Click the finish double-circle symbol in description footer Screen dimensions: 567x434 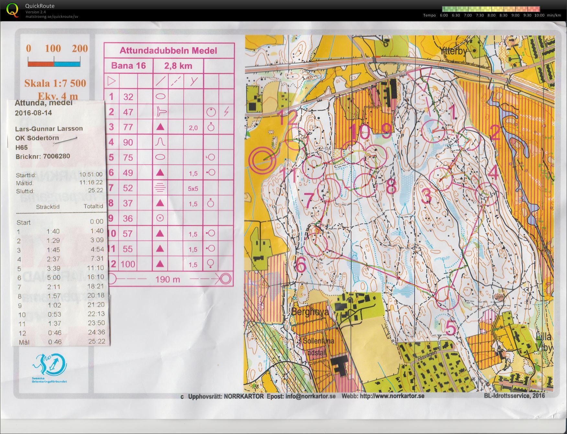(x=226, y=278)
